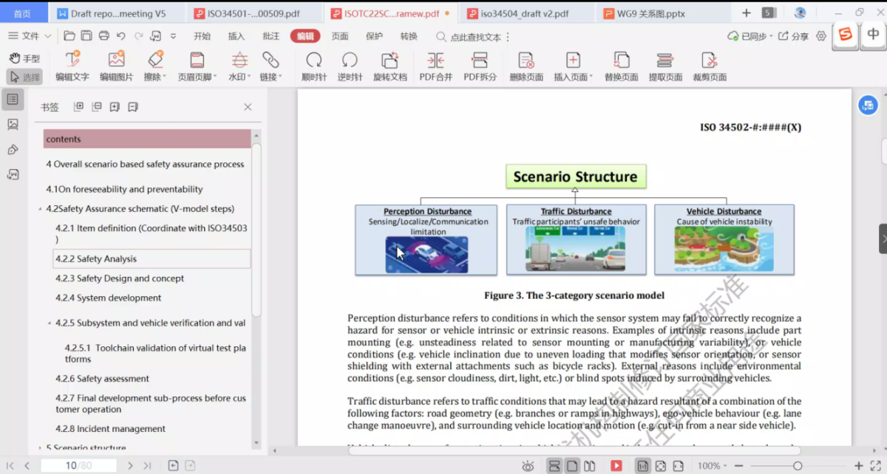
Task: Rotate page clockwise (顺时针)
Action: (313, 66)
